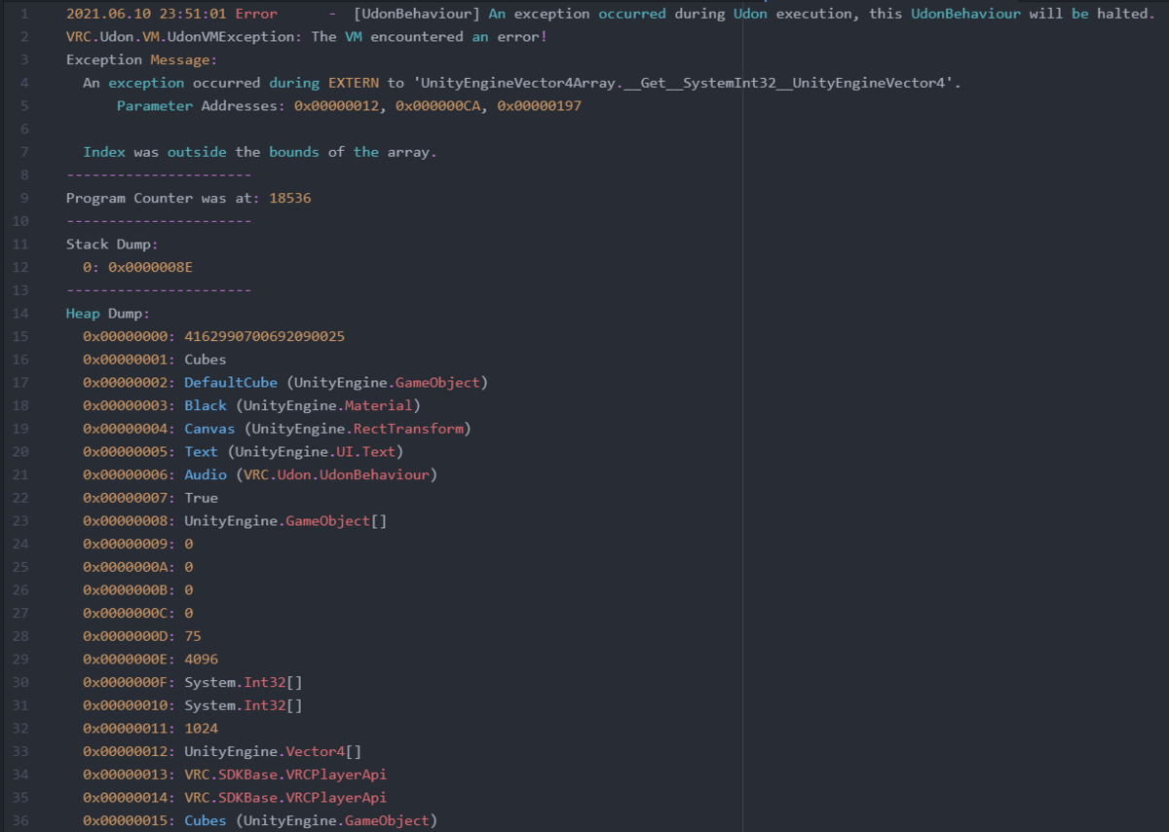
Task: Click 'DefaultCube (UnityEngine.GameObject)' heap entry
Action: click(336, 383)
